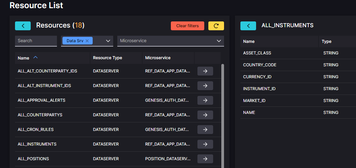356x168 pixels.
Task: Click the Resources (18) heading
Action: pyautogui.click(x=60, y=26)
